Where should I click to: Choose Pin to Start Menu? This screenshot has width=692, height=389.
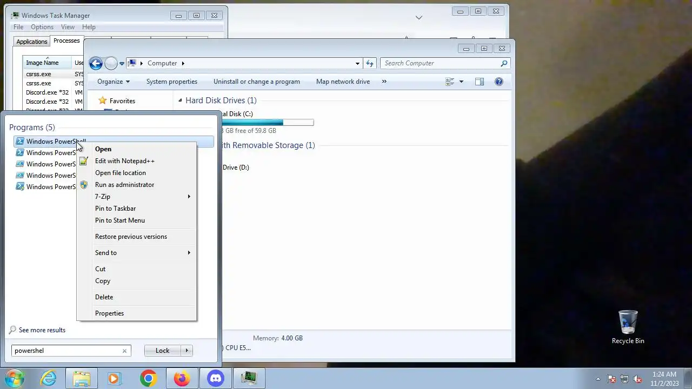(136, 220)
